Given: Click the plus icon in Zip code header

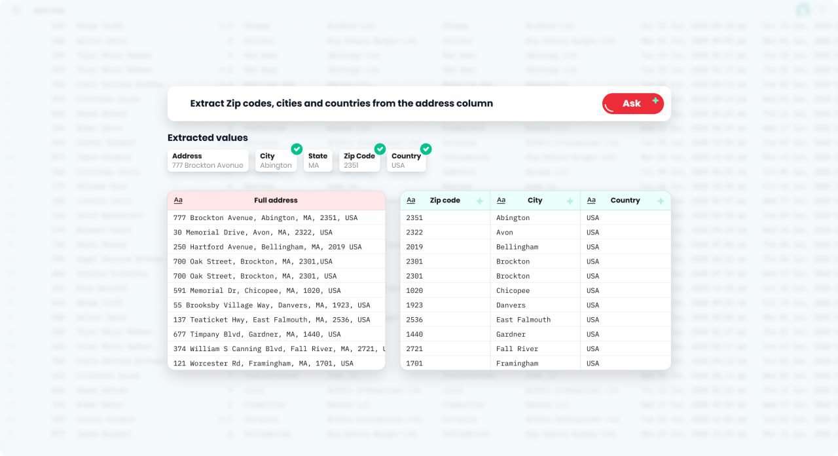Looking at the screenshot, I should [x=480, y=201].
